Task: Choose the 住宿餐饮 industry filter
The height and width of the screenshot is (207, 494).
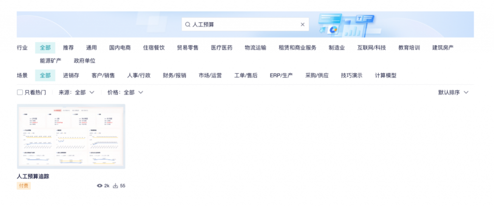Action: point(154,48)
